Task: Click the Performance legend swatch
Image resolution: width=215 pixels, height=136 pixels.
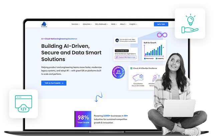Action: tap(145, 58)
